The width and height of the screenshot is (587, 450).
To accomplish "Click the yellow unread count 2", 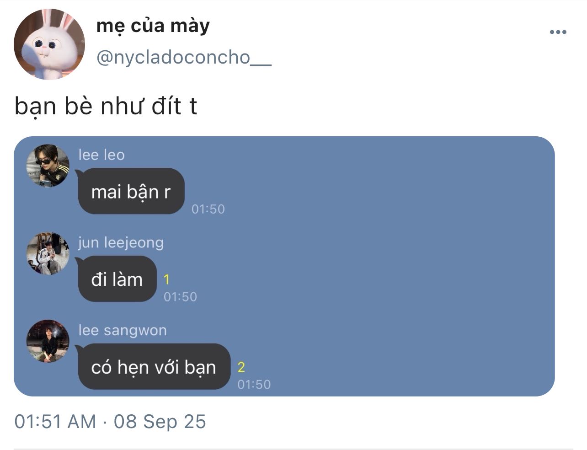I will click(x=241, y=367).
